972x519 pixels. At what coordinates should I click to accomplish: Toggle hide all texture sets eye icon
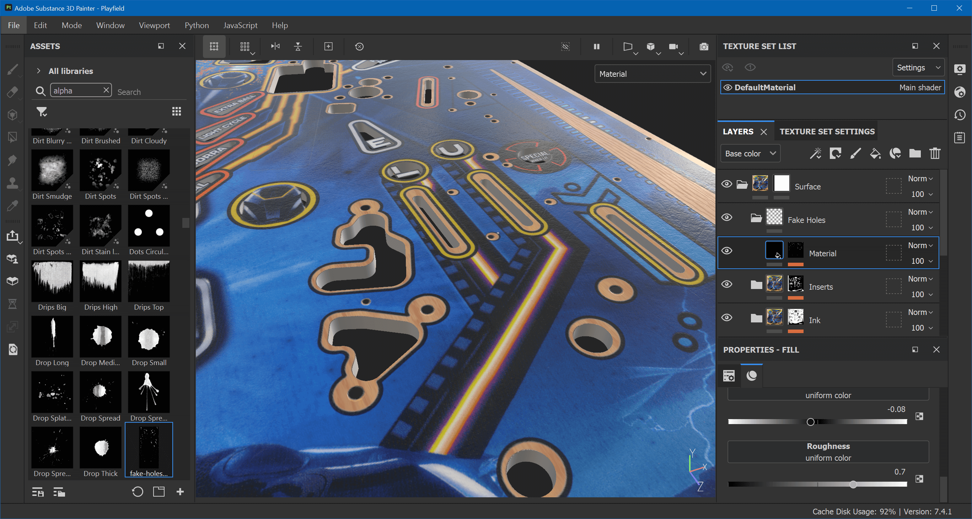(727, 68)
